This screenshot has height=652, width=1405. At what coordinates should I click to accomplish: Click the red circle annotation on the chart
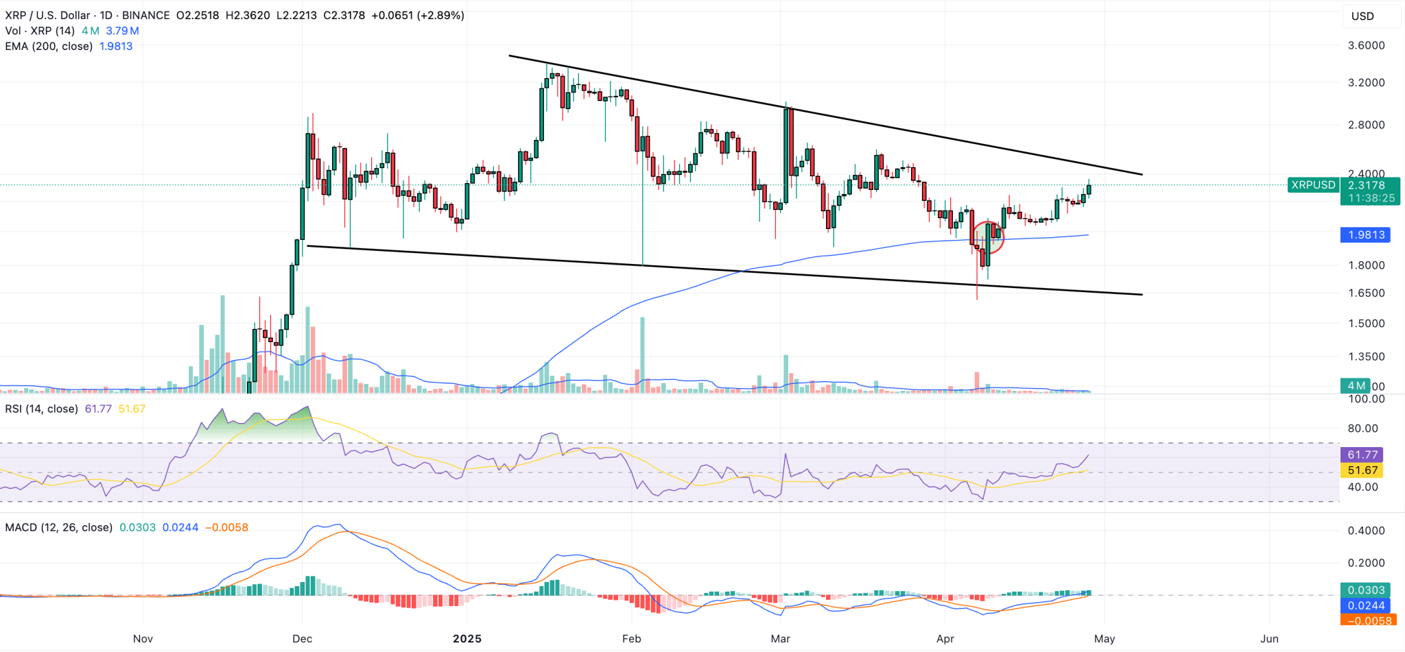[988, 237]
